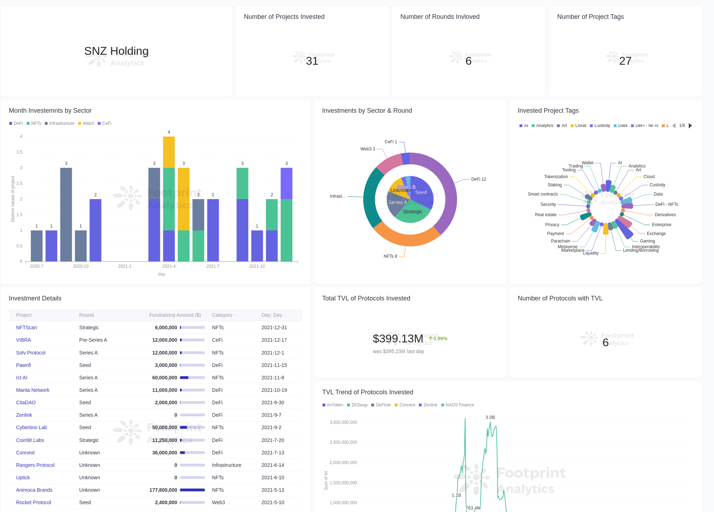714x512 pixels.
Task: Click the left arrow in Invested Project Tags legend
Action: 674,126
